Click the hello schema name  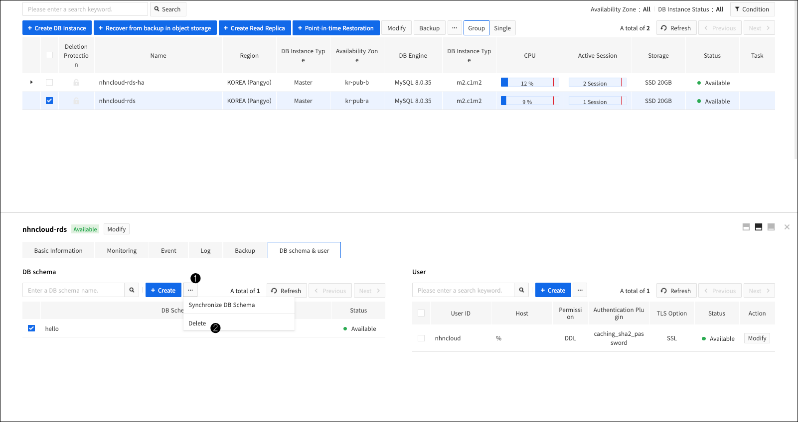coord(52,328)
